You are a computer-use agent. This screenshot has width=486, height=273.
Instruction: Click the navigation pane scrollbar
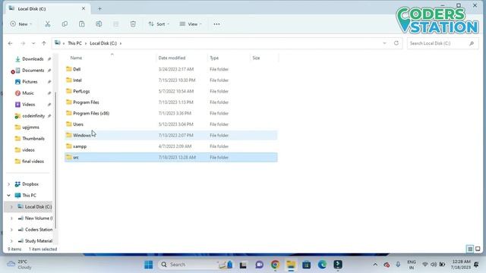(55, 160)
